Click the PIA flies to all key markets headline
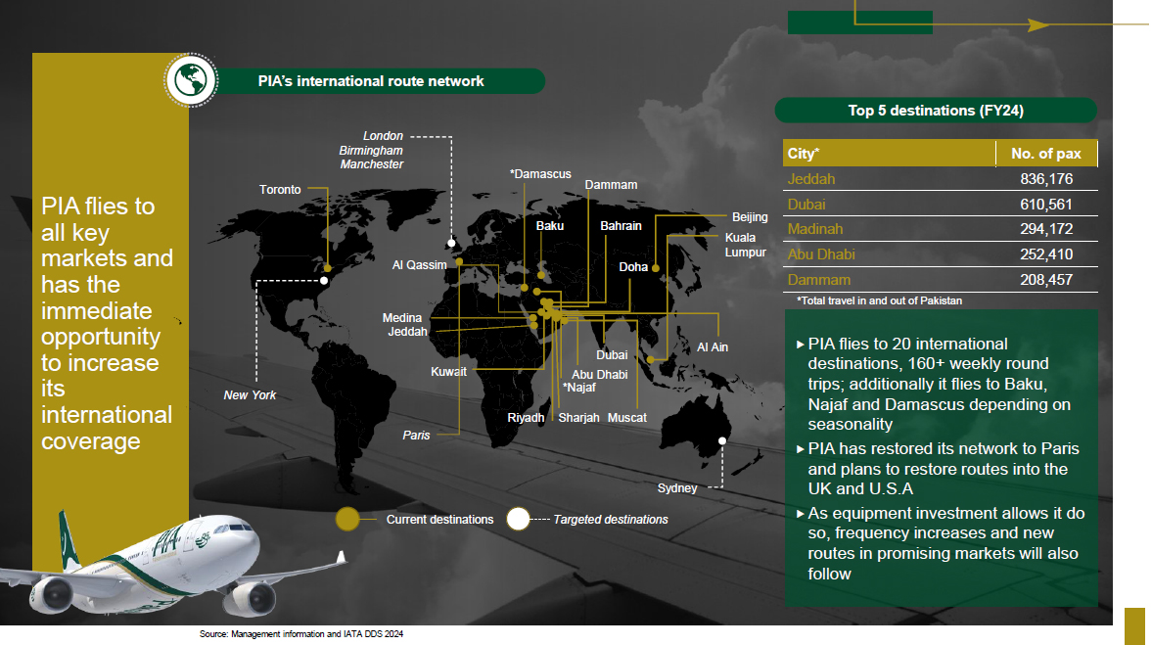Image resolution: width=1152 pixels, height=645 pixels. 107,323
